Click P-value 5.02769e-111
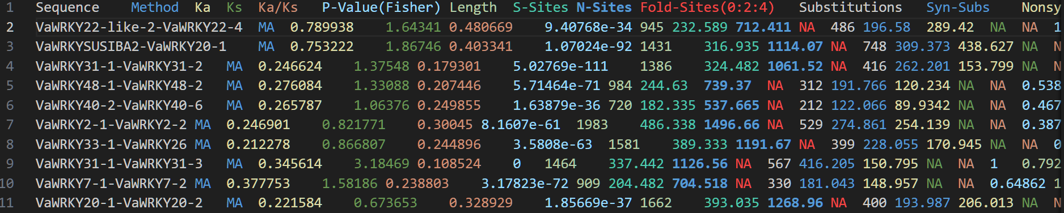Viewport: 1064px width, 213px height. click(560, 66)
